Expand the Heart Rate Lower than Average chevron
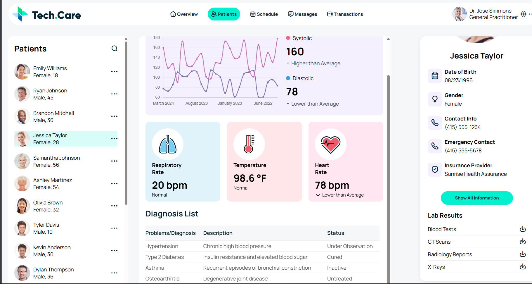Screen dimensions: 532x284 [318, 195]
